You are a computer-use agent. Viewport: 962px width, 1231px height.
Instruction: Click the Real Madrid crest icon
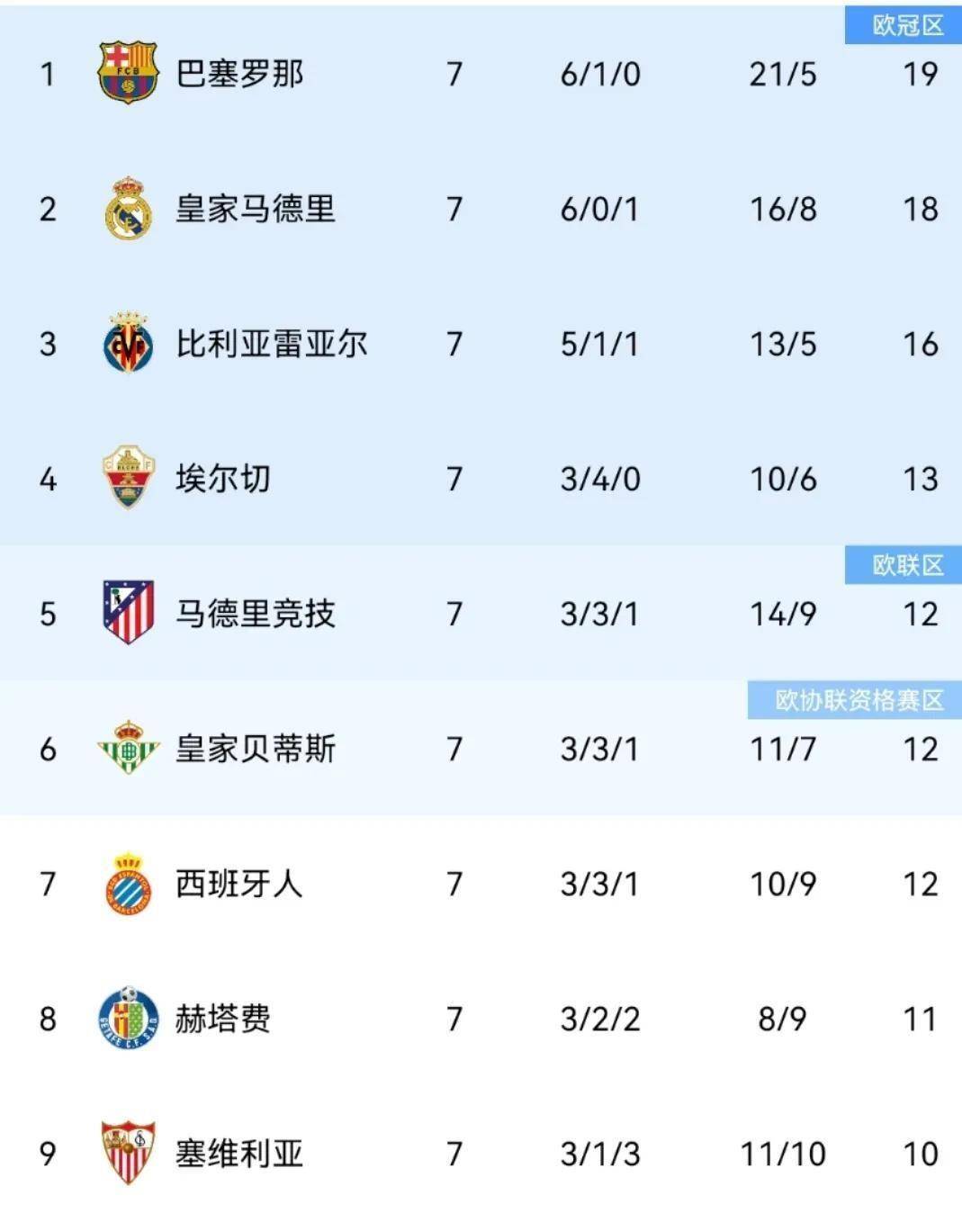point(128,208)
